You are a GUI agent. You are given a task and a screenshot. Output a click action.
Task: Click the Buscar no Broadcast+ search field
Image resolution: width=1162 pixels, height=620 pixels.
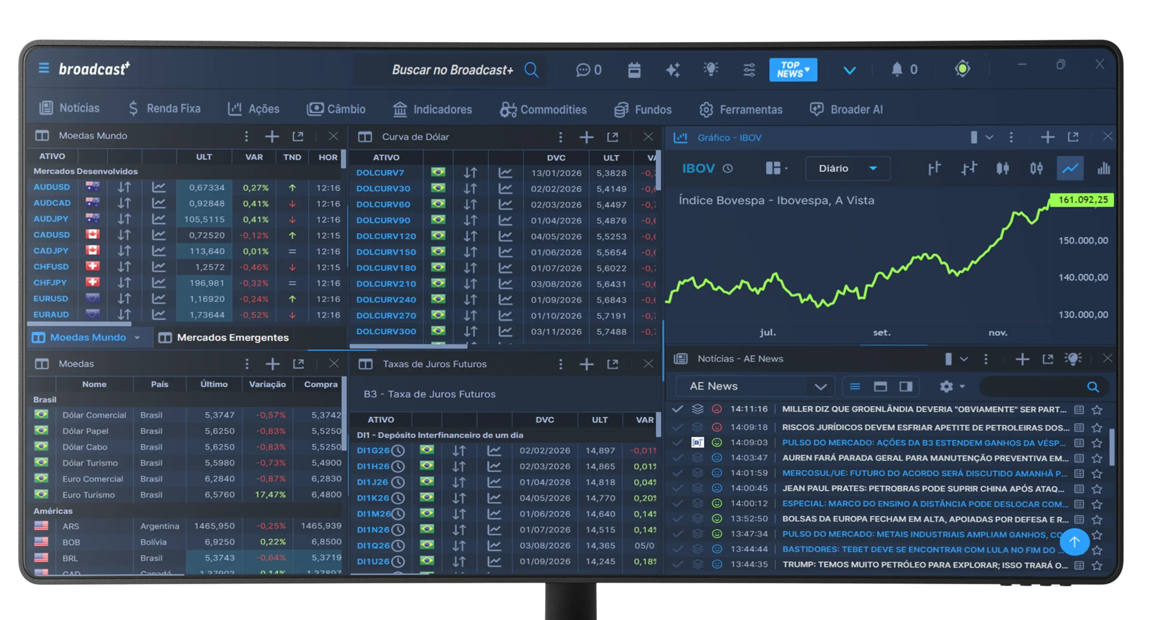[x=452, y=70]
